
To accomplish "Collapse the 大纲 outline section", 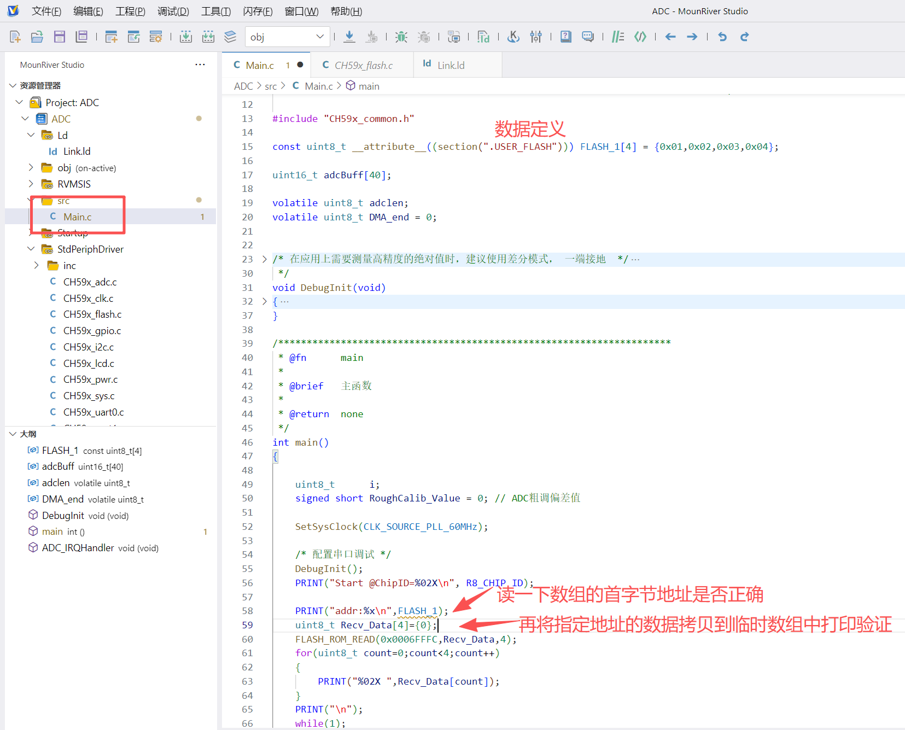I will [x=13, y=434].
